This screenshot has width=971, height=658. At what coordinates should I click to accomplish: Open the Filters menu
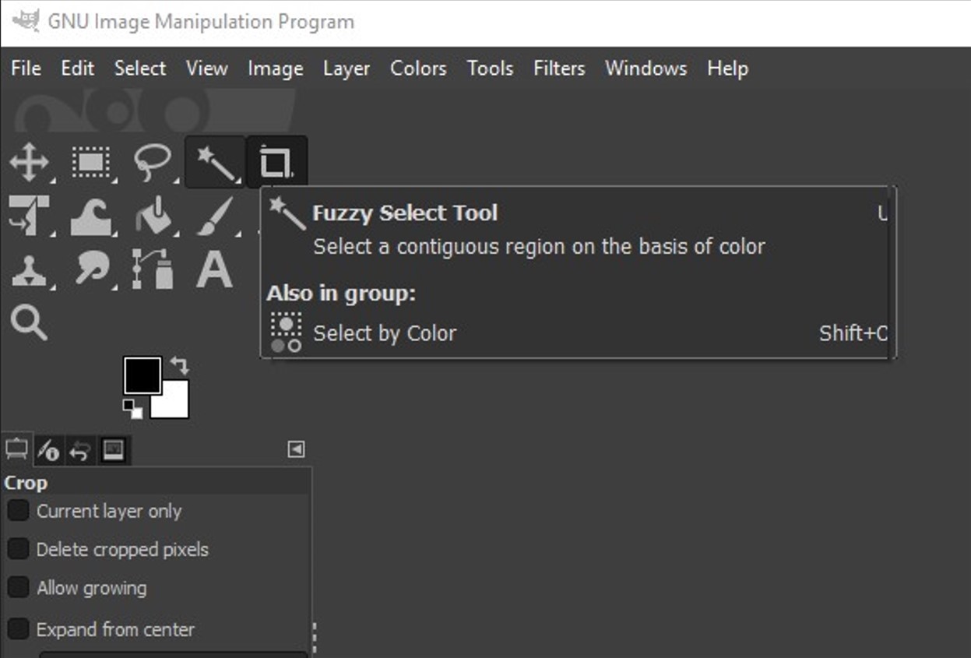tap(559, 69)
